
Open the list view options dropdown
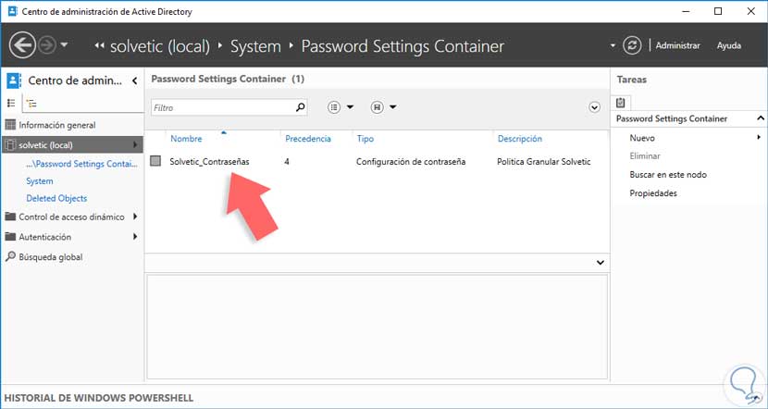341,107
